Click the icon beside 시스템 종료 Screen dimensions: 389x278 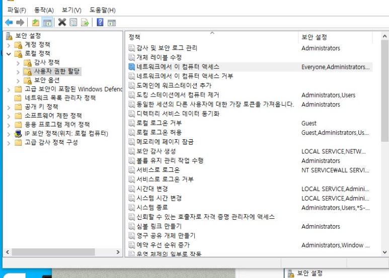click(x=131, y=208)
